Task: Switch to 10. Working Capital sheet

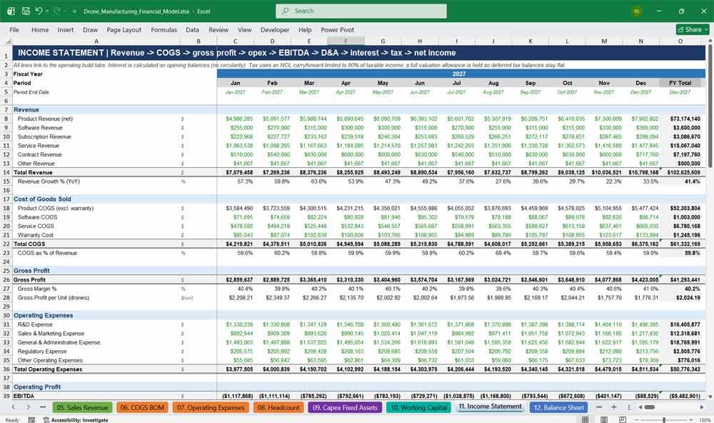Action: pyautogui.click(x=418, y=407)
